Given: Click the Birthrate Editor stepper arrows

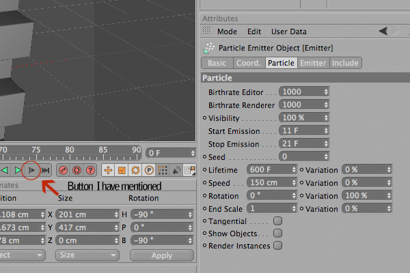Looking at the screenshot, I should (326, 91).
